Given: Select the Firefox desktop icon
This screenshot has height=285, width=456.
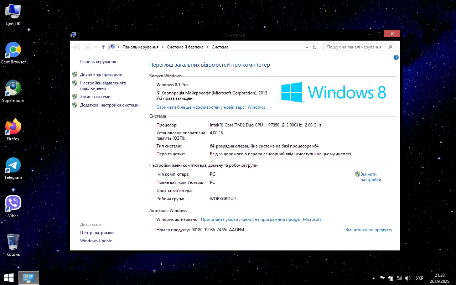Looking at the screenshot, I should pyautogui.click(x=13, y=127).
